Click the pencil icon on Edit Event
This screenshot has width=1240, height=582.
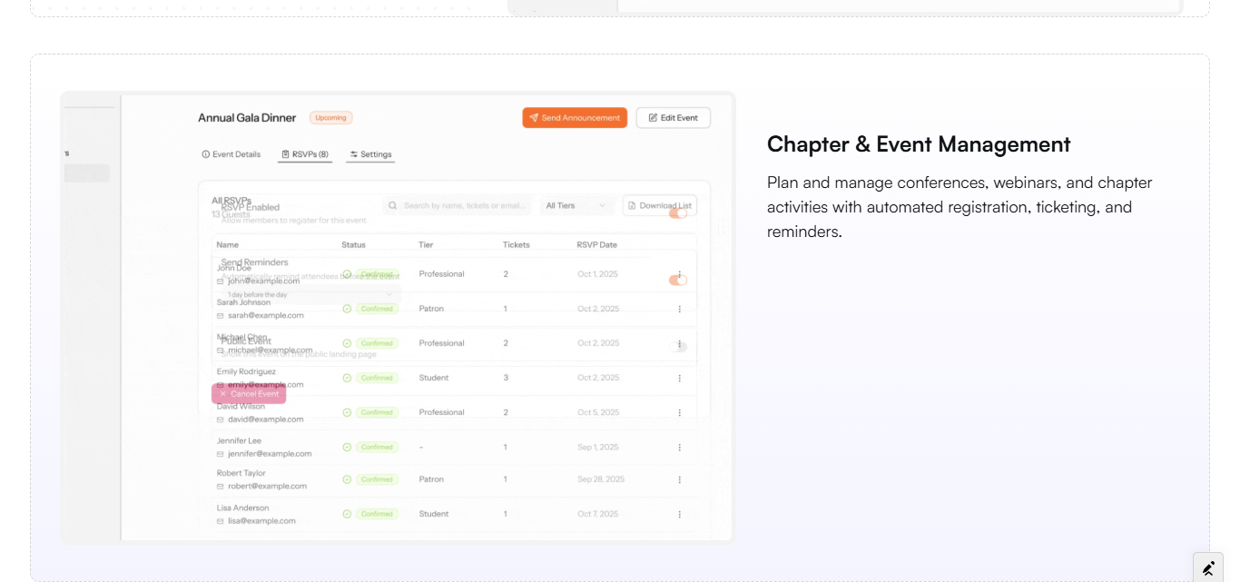point(652,117)
